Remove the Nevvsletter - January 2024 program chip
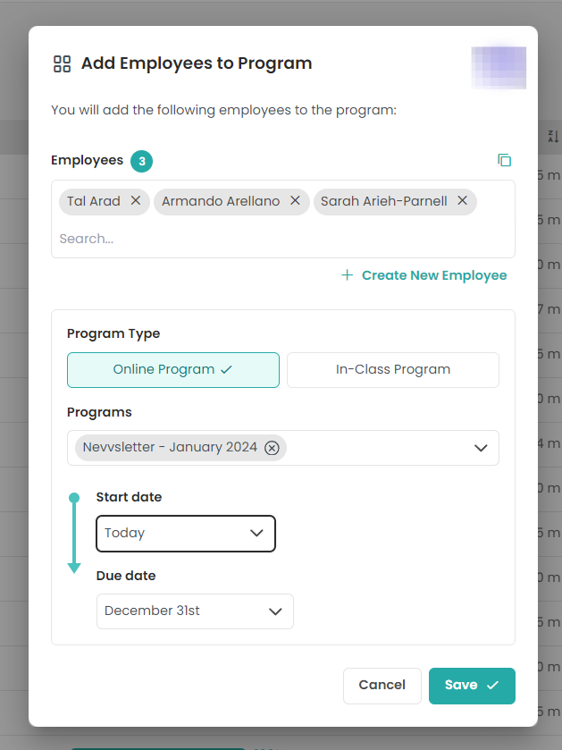Image resolution: width=562 pixels, height=750 pixels. coord(272,448)
